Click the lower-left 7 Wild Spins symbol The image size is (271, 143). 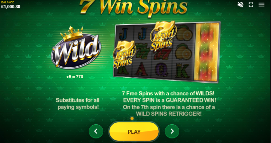pyautogui.click(x=124, y=54)
